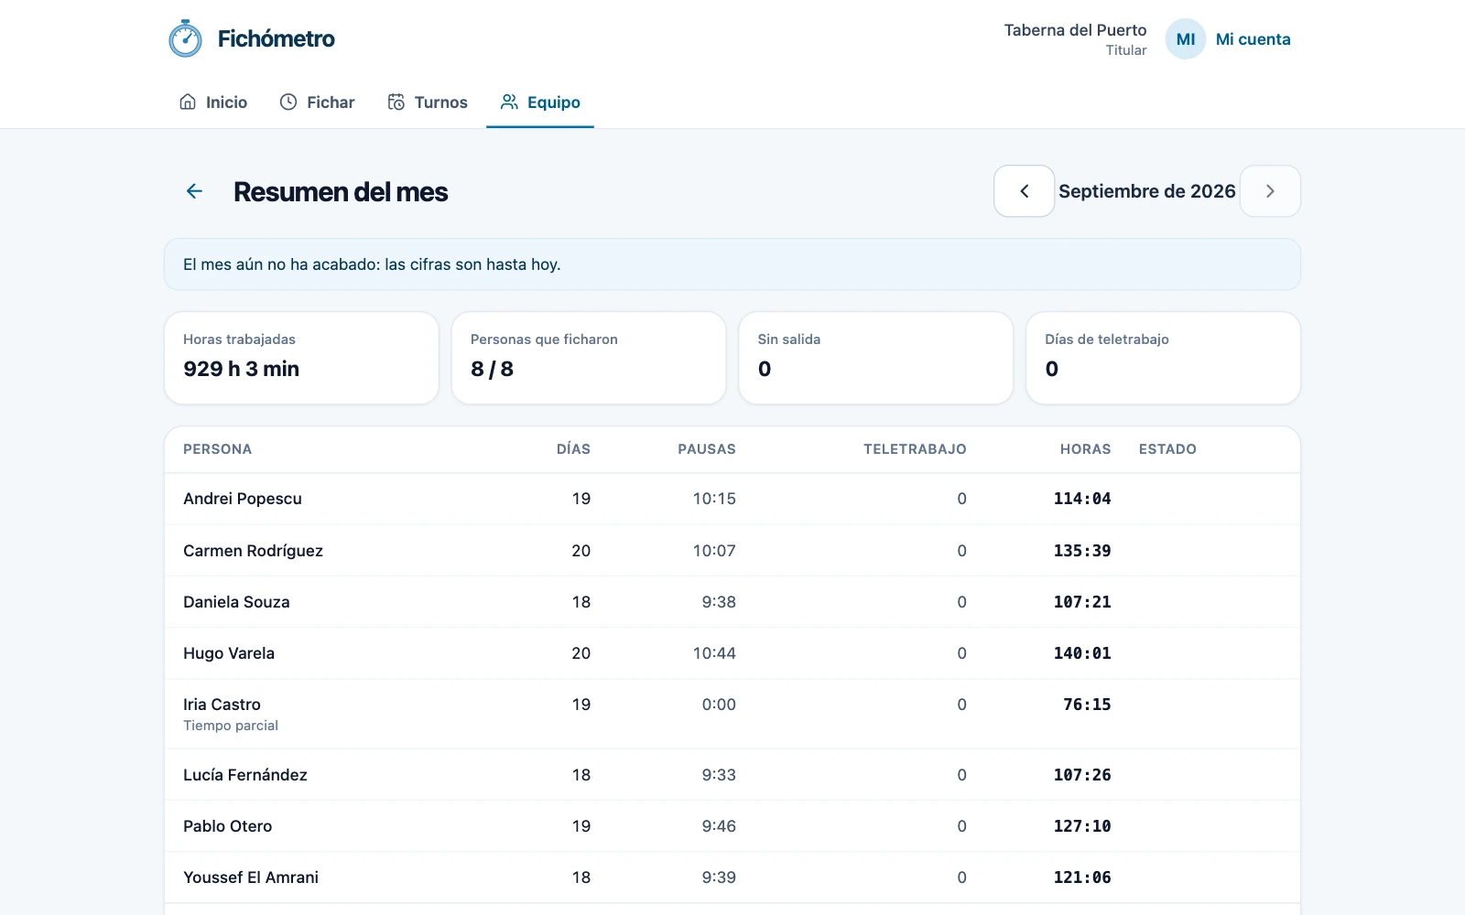Click the calendar-clock icon beside Turnos
This screenshot has width=1465, height=915.
tap(396, 102)
